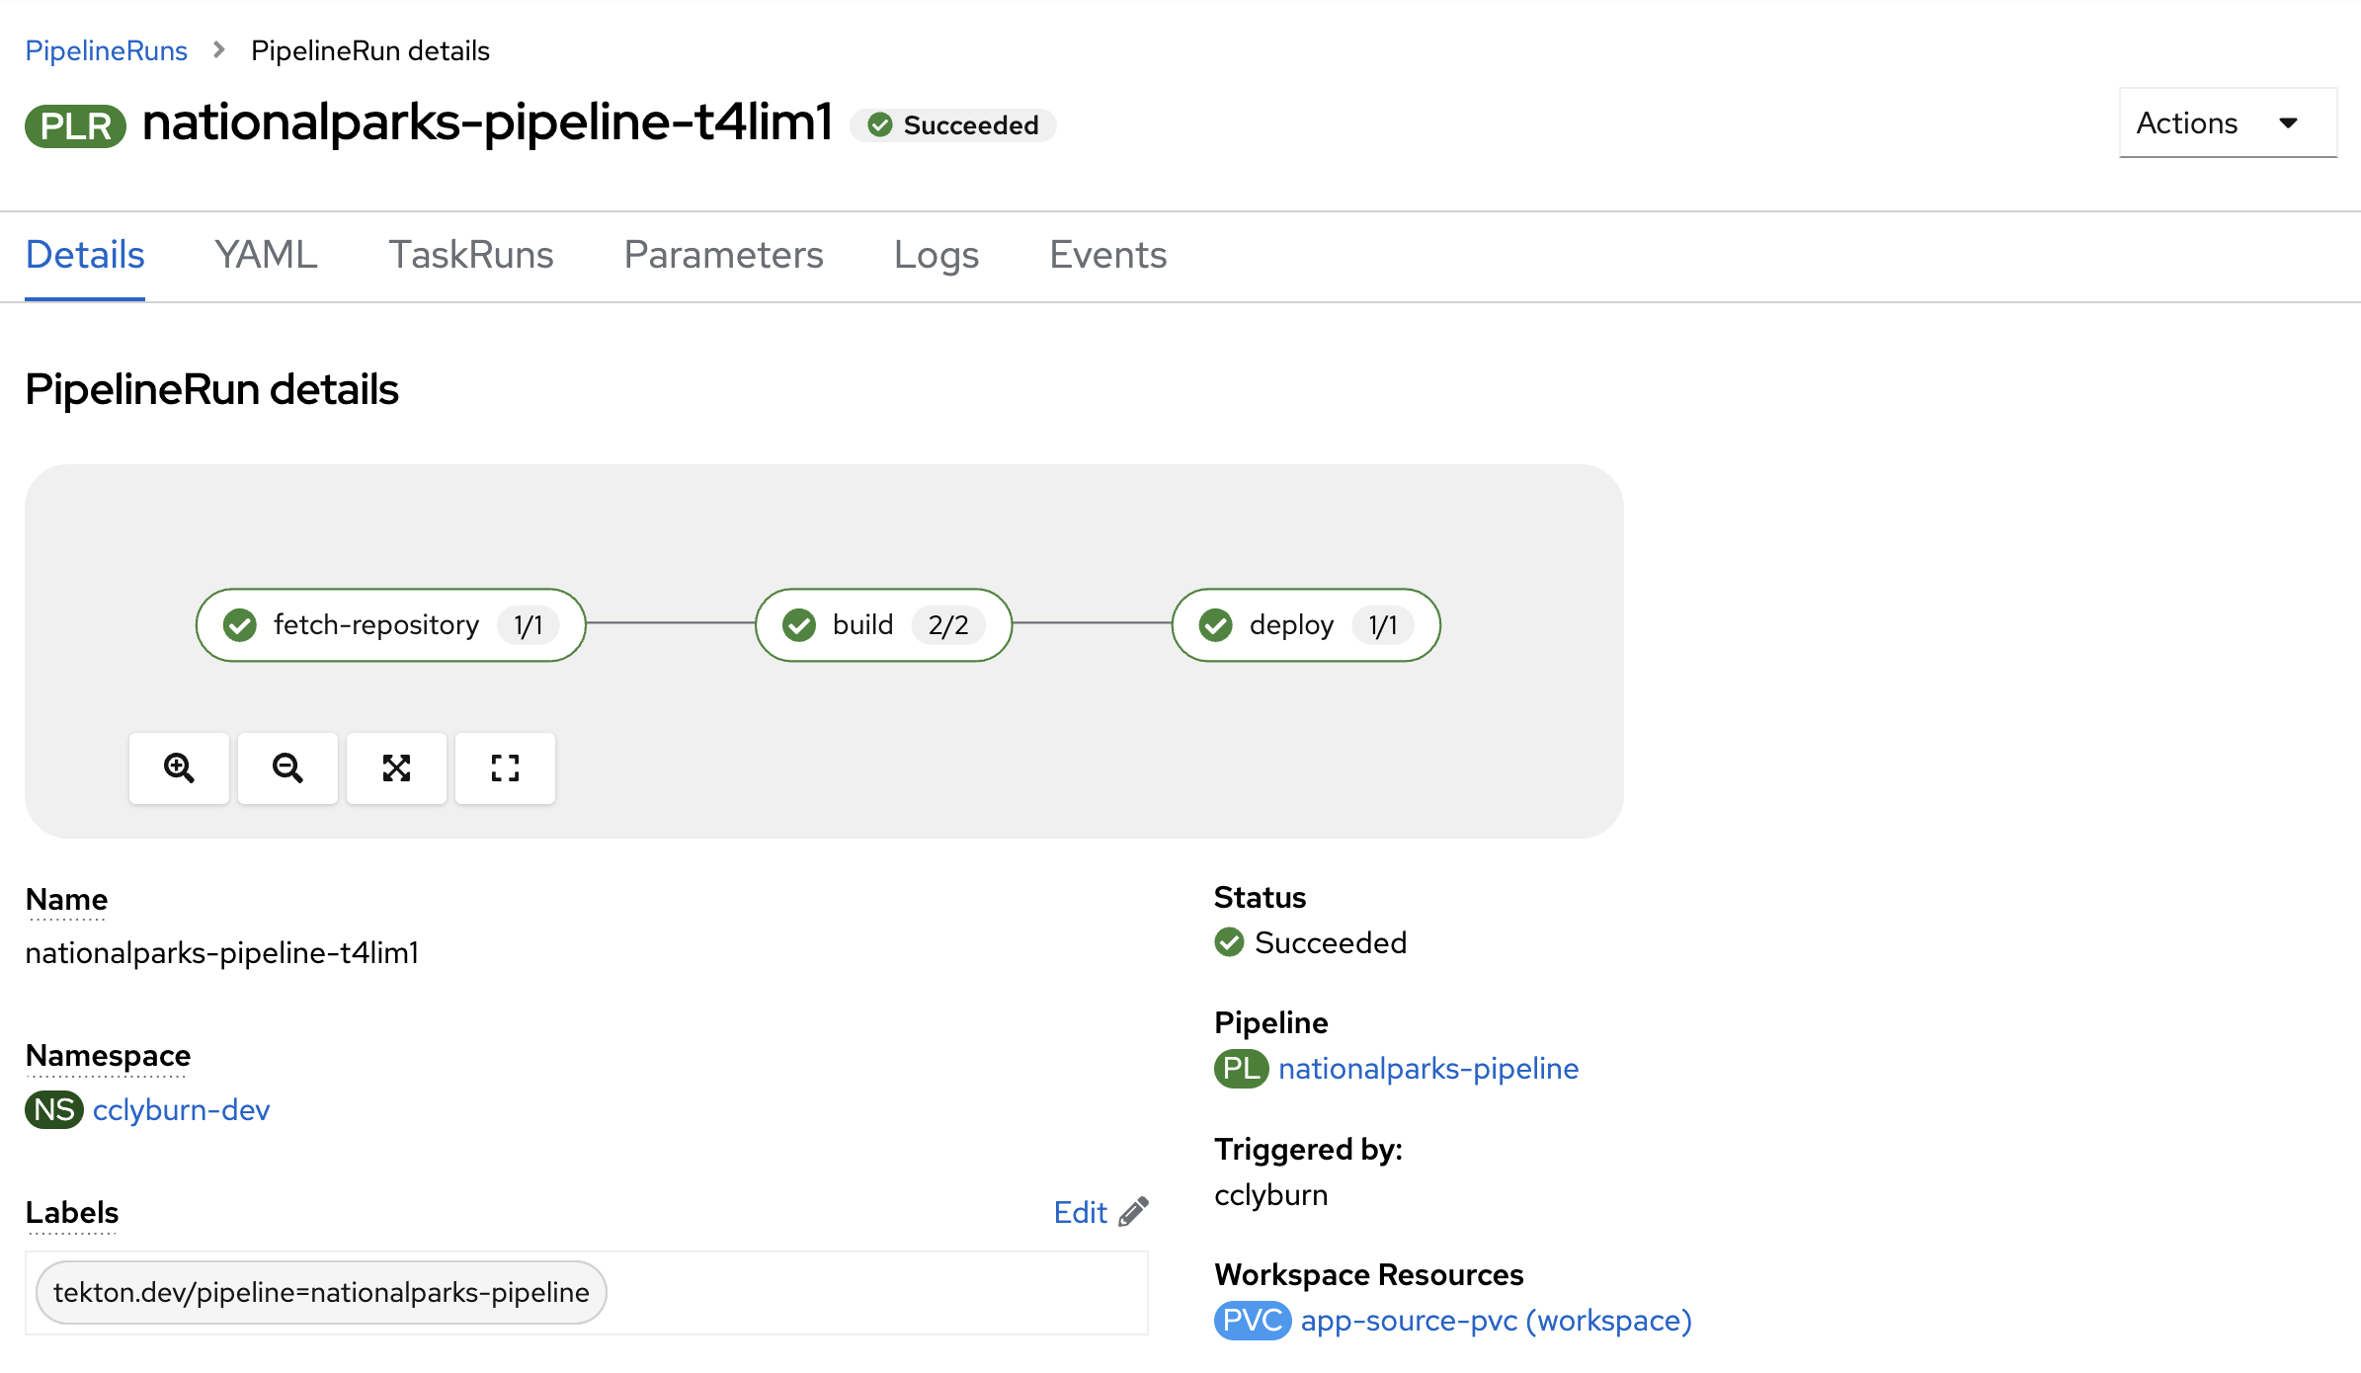The width and height of the screenshot is (2361, 1373).
Task: Click the PipelineRun details section heading
Action: coord(211,389)
